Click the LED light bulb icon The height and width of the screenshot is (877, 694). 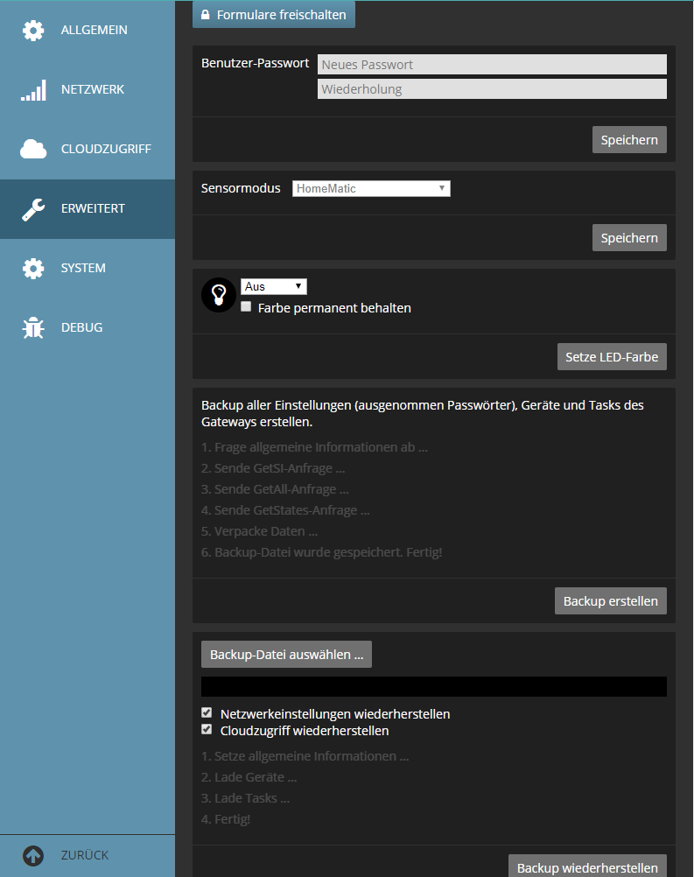click(219, 295)
